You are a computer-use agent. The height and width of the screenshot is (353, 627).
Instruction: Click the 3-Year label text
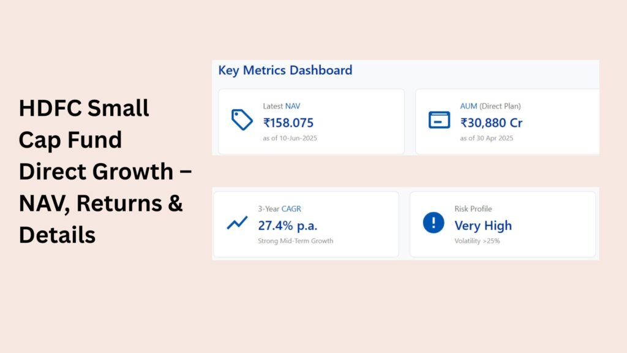(269, 208)
